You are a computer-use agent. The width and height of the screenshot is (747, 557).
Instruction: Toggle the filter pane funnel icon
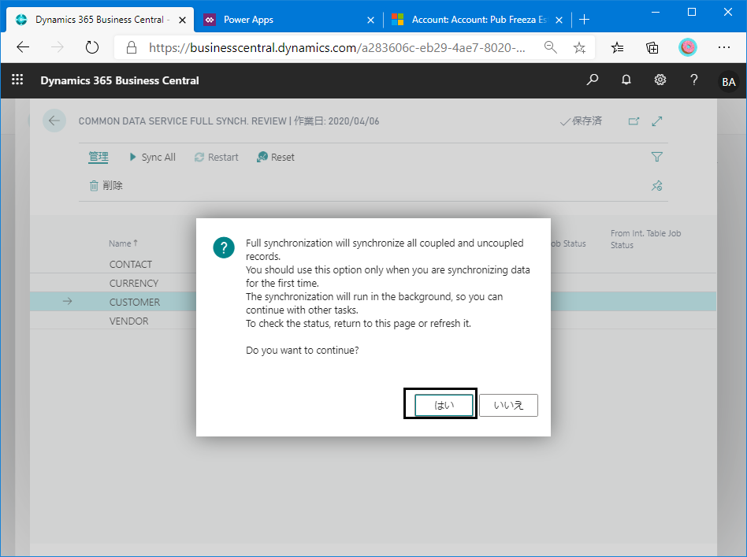click(x=657, y=157)
